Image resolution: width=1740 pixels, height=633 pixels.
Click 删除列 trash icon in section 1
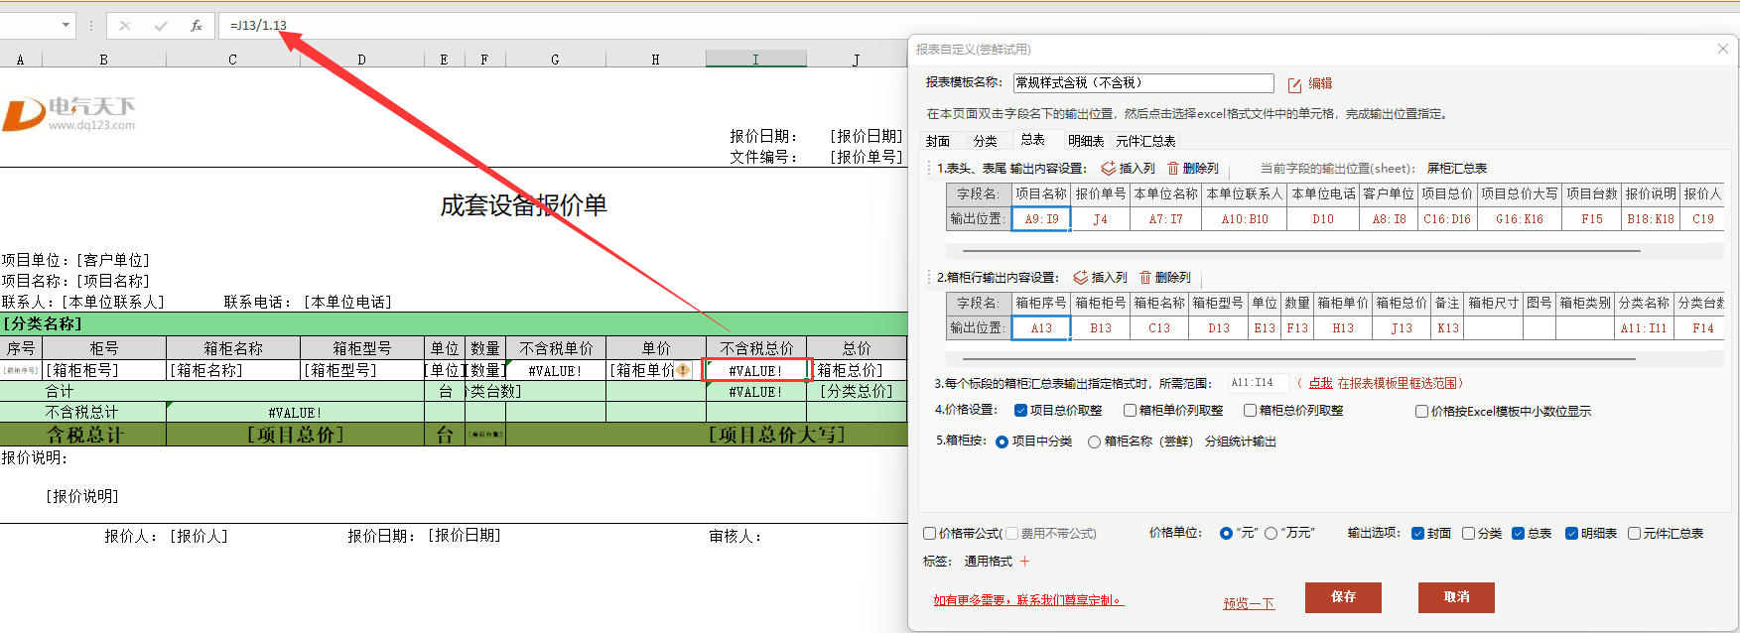(1173, 169)
